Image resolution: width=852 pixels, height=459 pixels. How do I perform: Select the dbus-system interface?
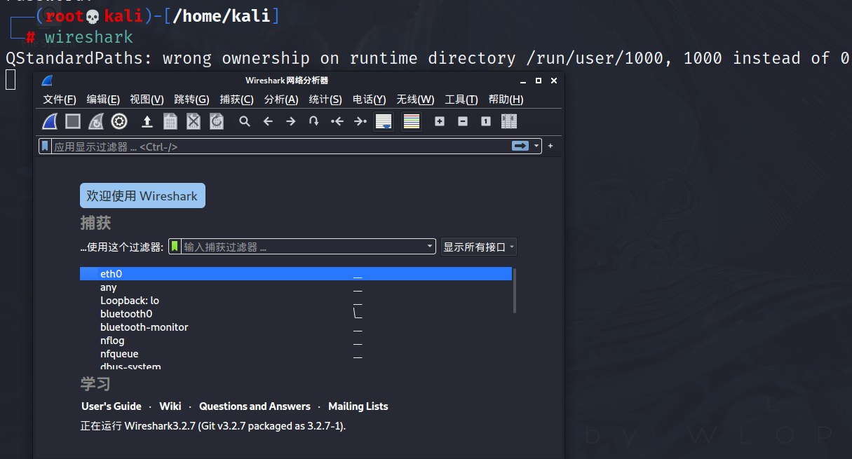click(296, 366)
